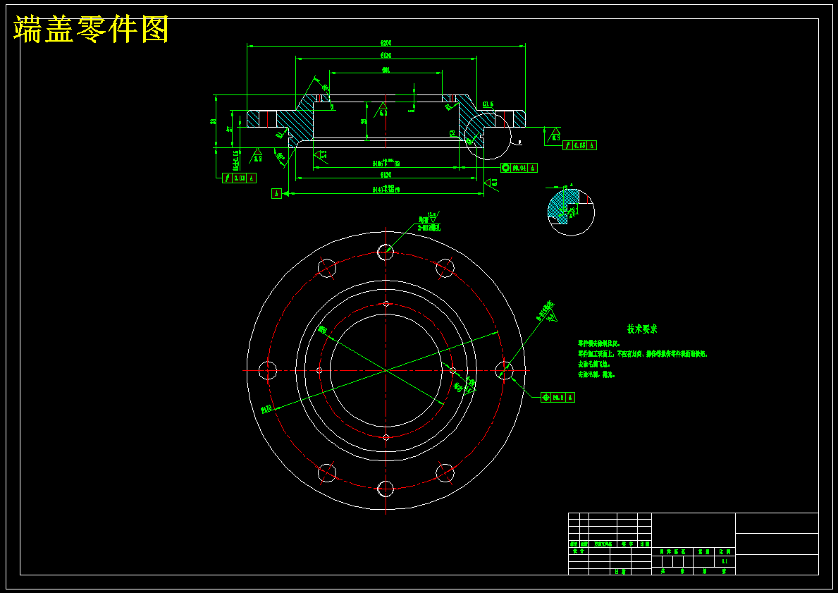Select the 38 height dimension beside the section
This screenshot has width=838, height=593.
click(214, 121)
